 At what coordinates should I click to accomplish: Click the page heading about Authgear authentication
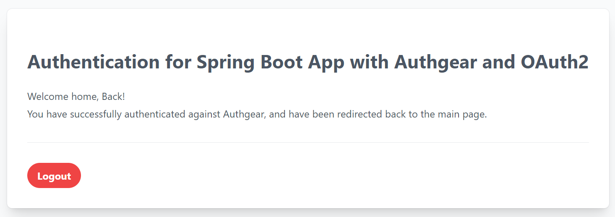click(307, 63)
